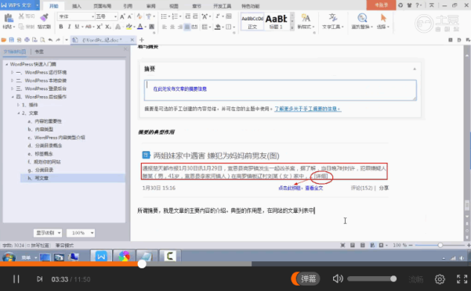Viewport: 471px width, 291px height.
Task: Select the Format Painter brush icon
Action: 44,18
